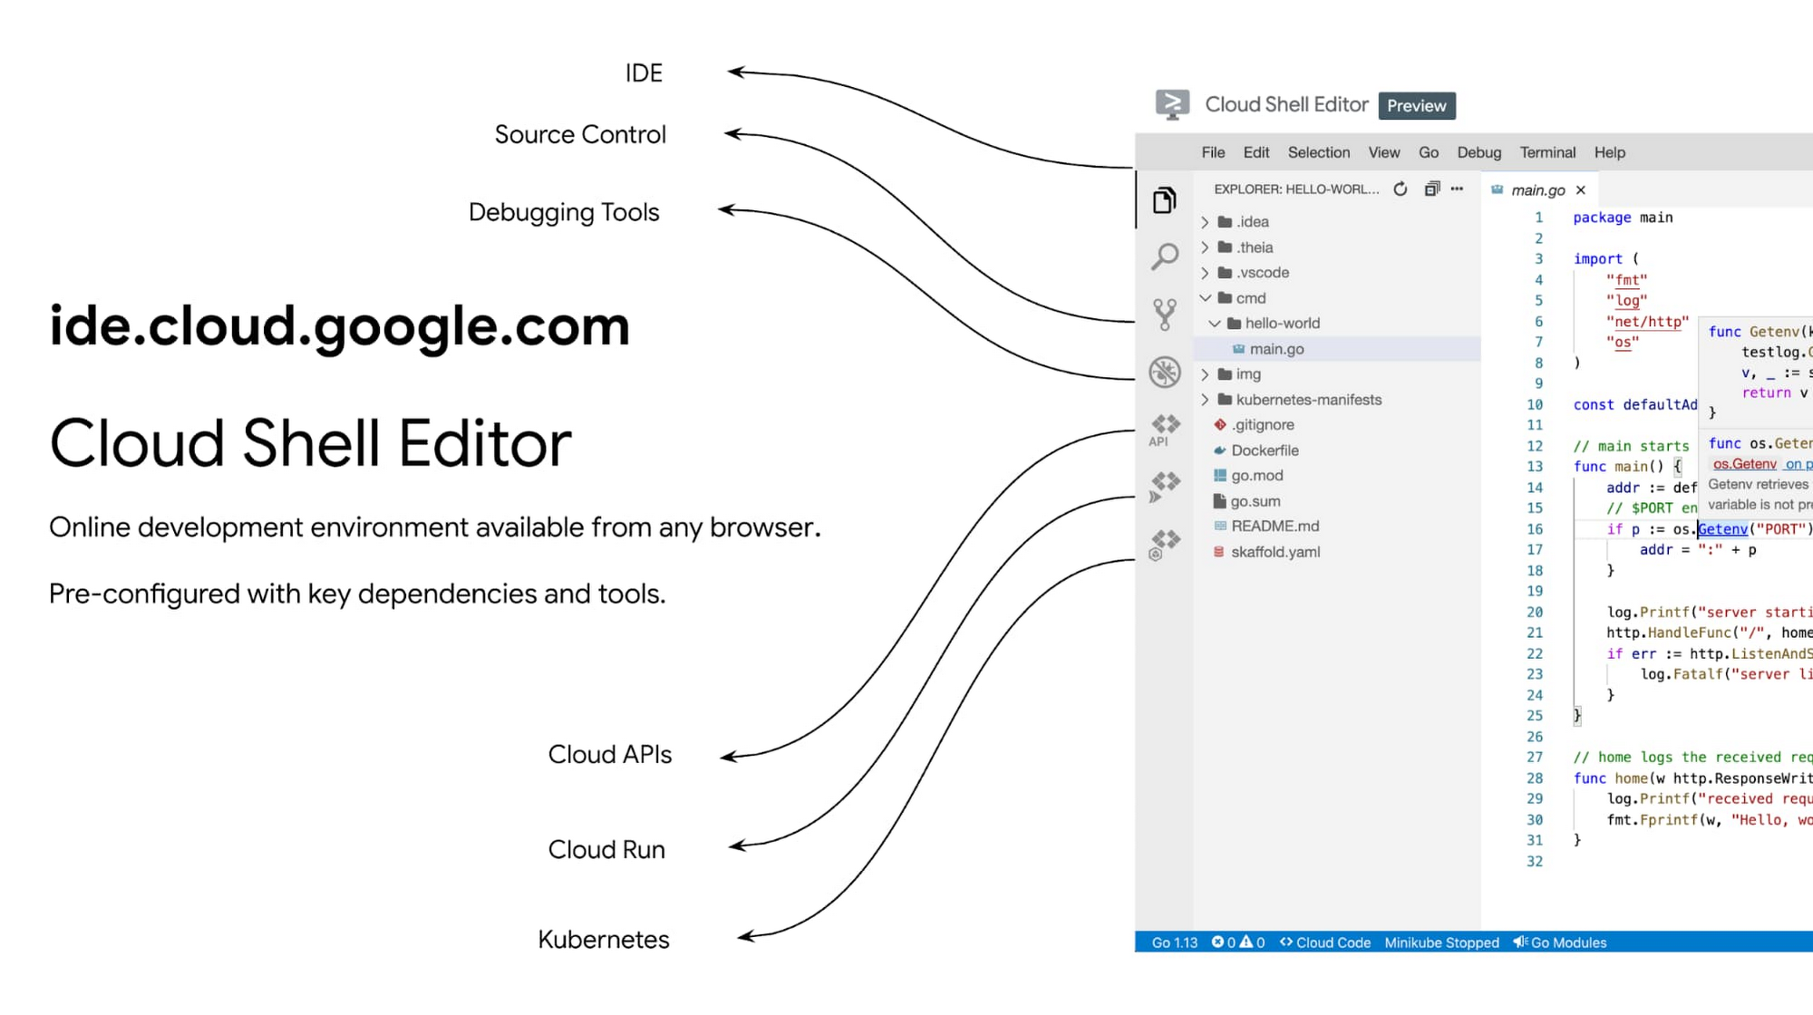Screen dimensions: 1813x1015
Task: Toggle Go Modules in status bar
Action: 1560,942
